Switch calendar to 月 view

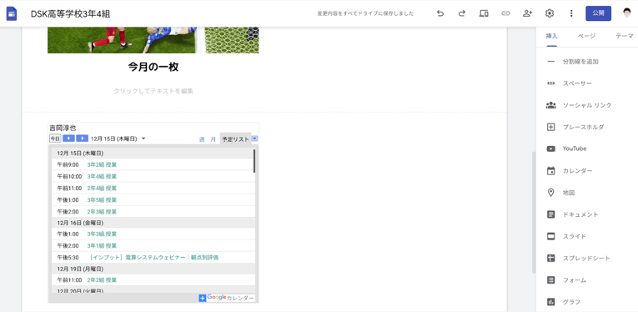(213, 139)
